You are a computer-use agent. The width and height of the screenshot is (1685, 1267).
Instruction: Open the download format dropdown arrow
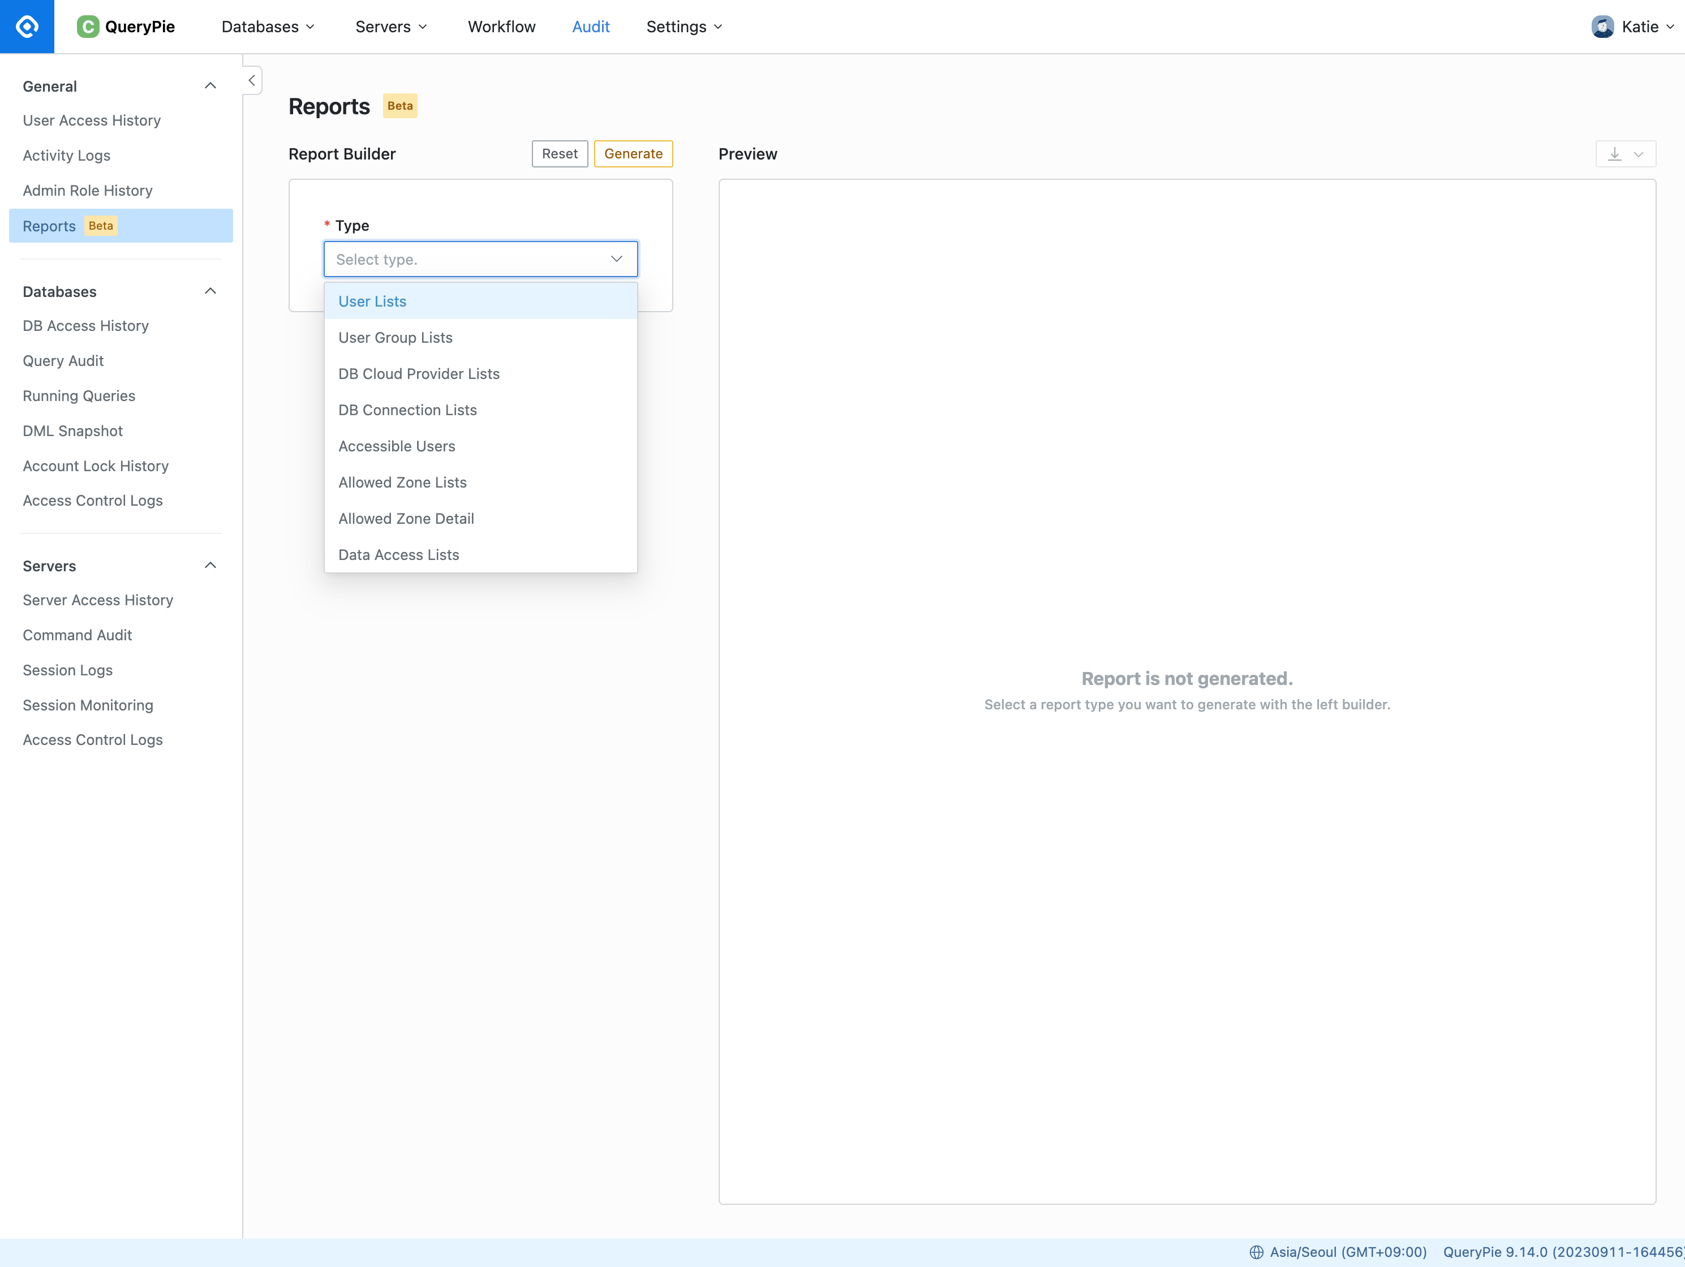pyautogui.click(x=1639, y=154)
